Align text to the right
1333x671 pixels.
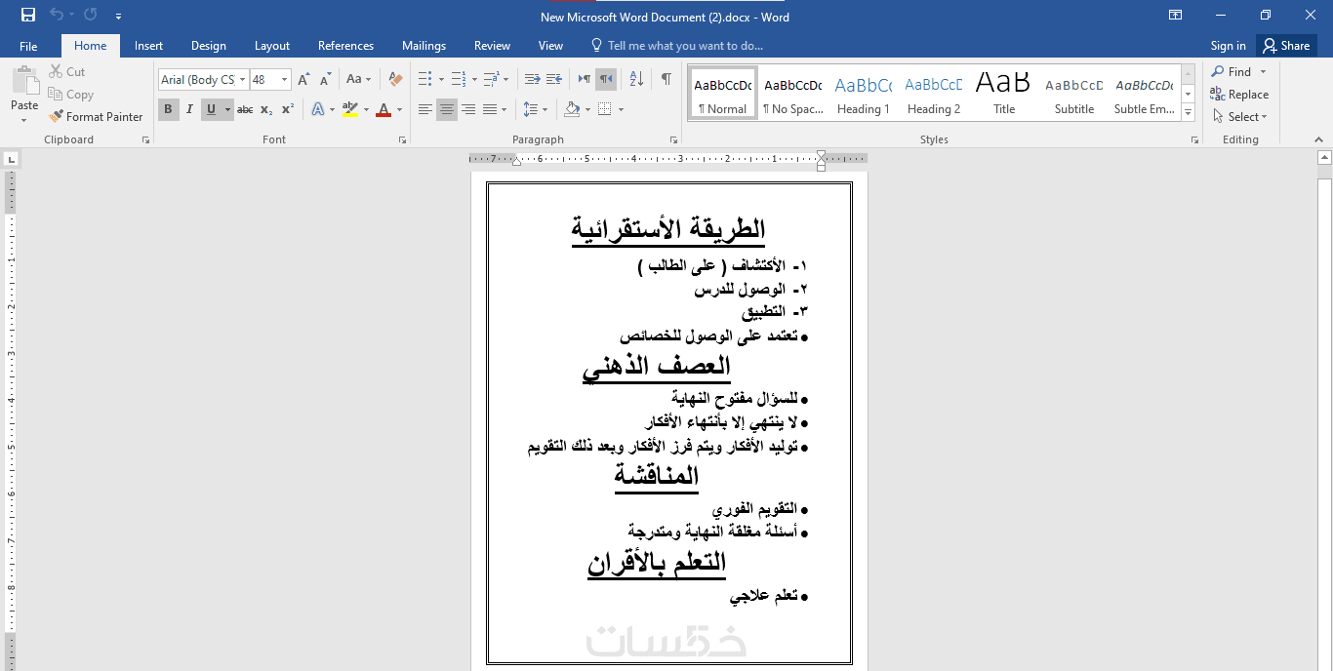tap(468, 109)
